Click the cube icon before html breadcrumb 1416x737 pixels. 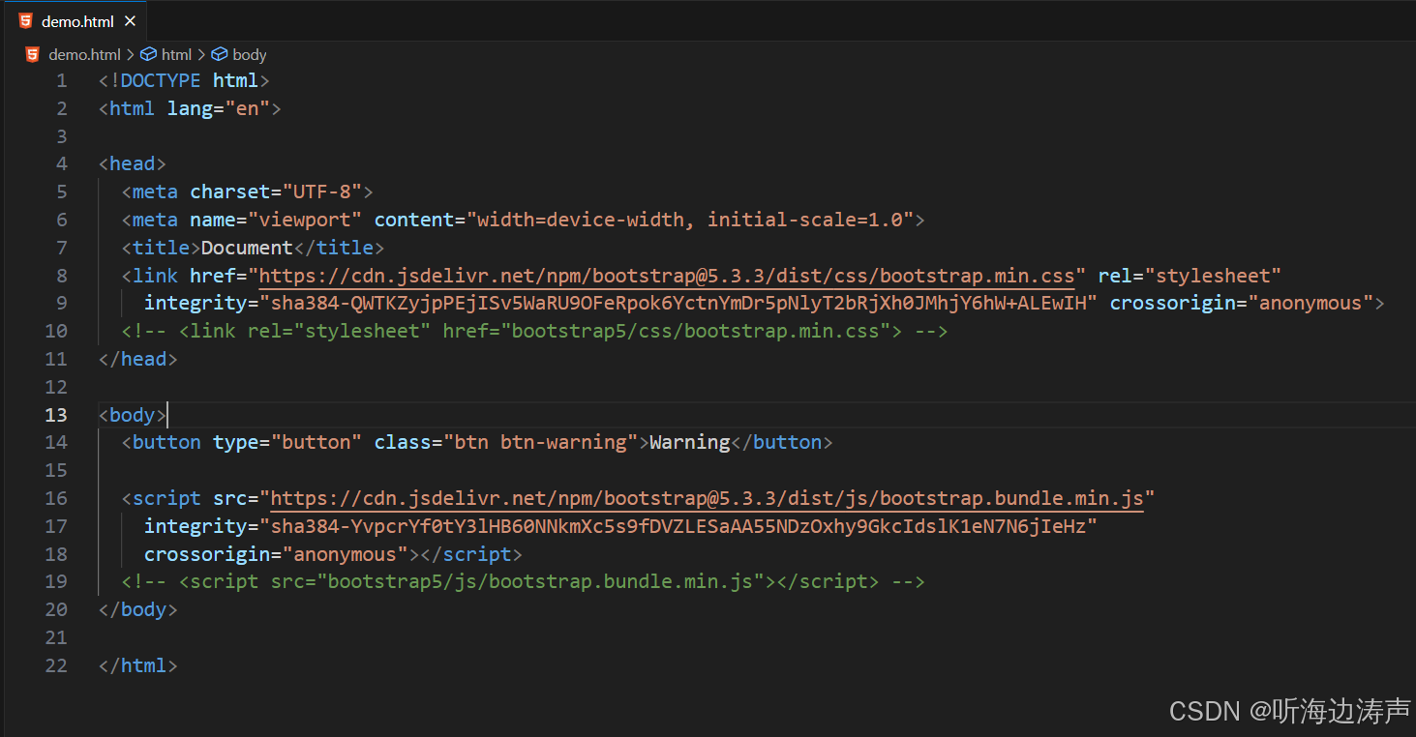[x=149, y=55]
